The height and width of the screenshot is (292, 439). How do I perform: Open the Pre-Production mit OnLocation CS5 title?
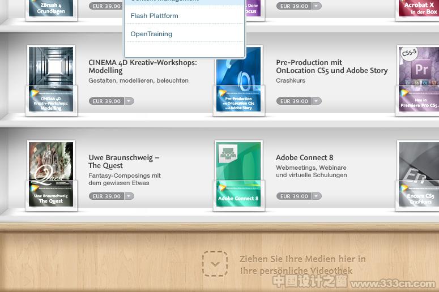332,66
